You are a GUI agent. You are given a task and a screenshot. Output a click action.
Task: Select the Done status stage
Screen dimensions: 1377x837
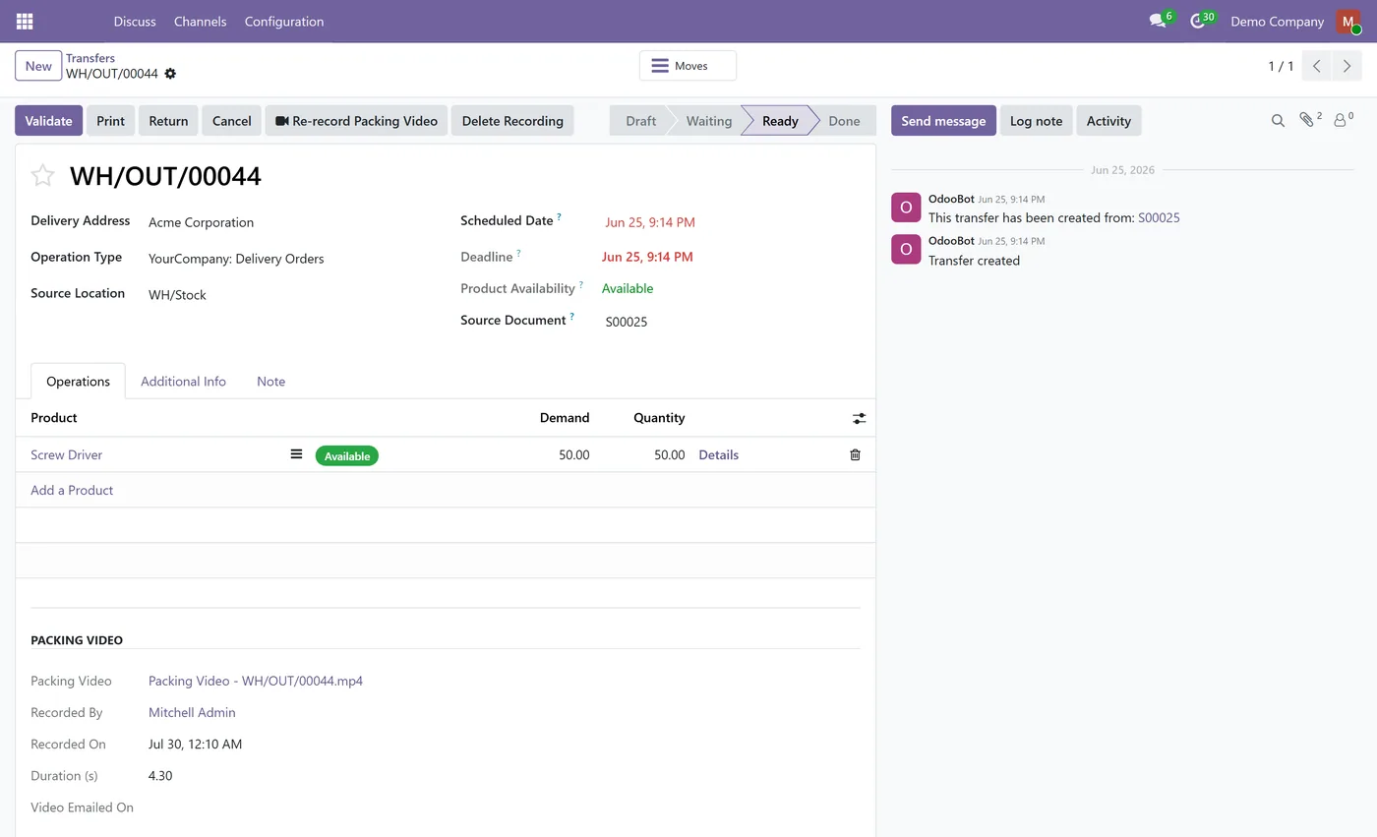coord(844,121)
